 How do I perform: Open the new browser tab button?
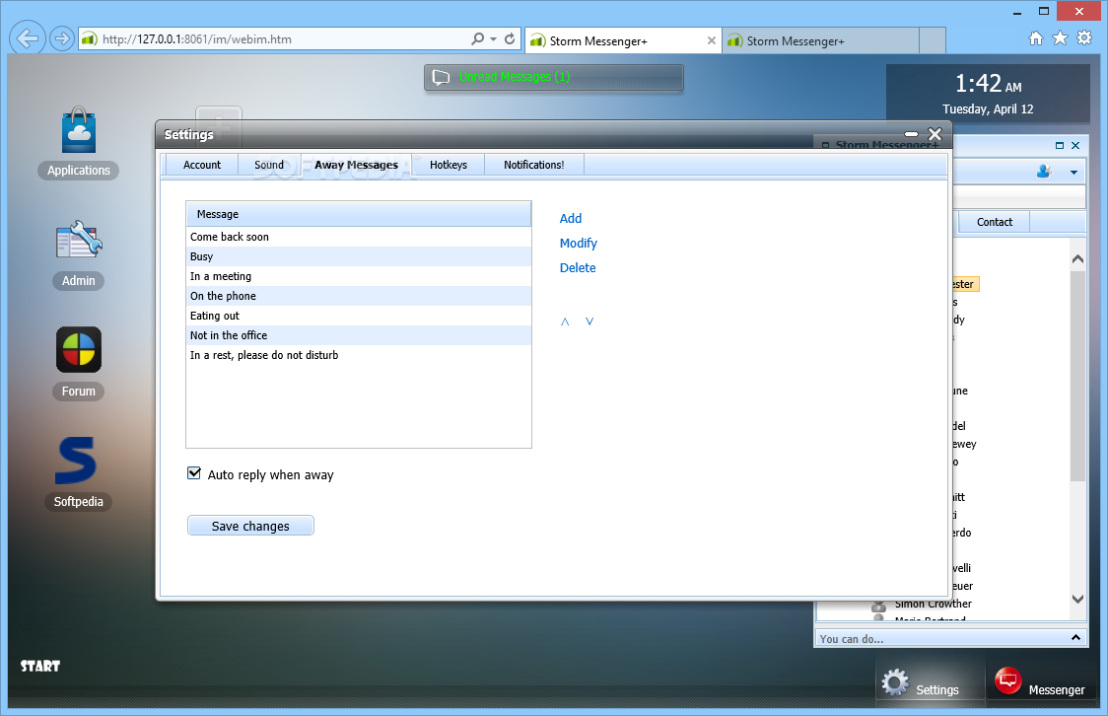pyautogui.click(x=933, y=41)
